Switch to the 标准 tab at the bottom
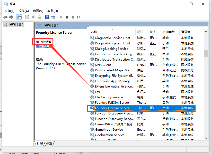211x154 pixels. click(x=49, y=144)
